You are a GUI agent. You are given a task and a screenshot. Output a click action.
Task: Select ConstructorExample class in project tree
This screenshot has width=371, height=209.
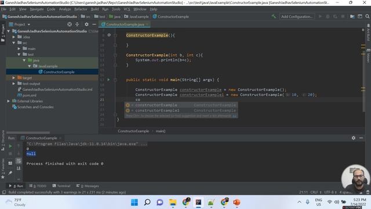pos(57,72)
